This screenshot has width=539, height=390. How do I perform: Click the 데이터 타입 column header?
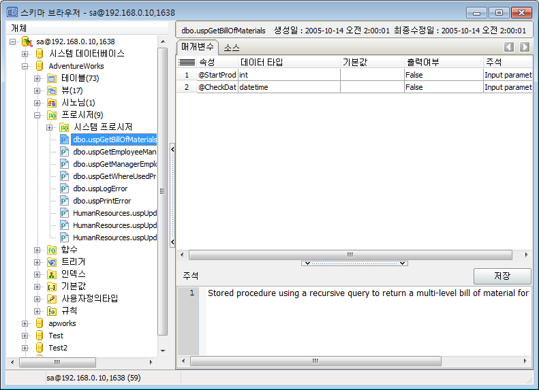[289, 62]
